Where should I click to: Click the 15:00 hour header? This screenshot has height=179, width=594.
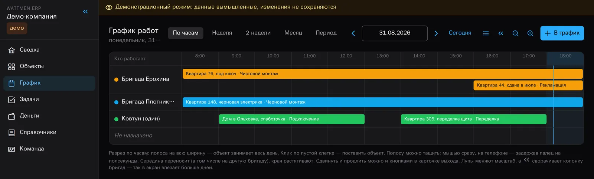click(x=456, y=56)
